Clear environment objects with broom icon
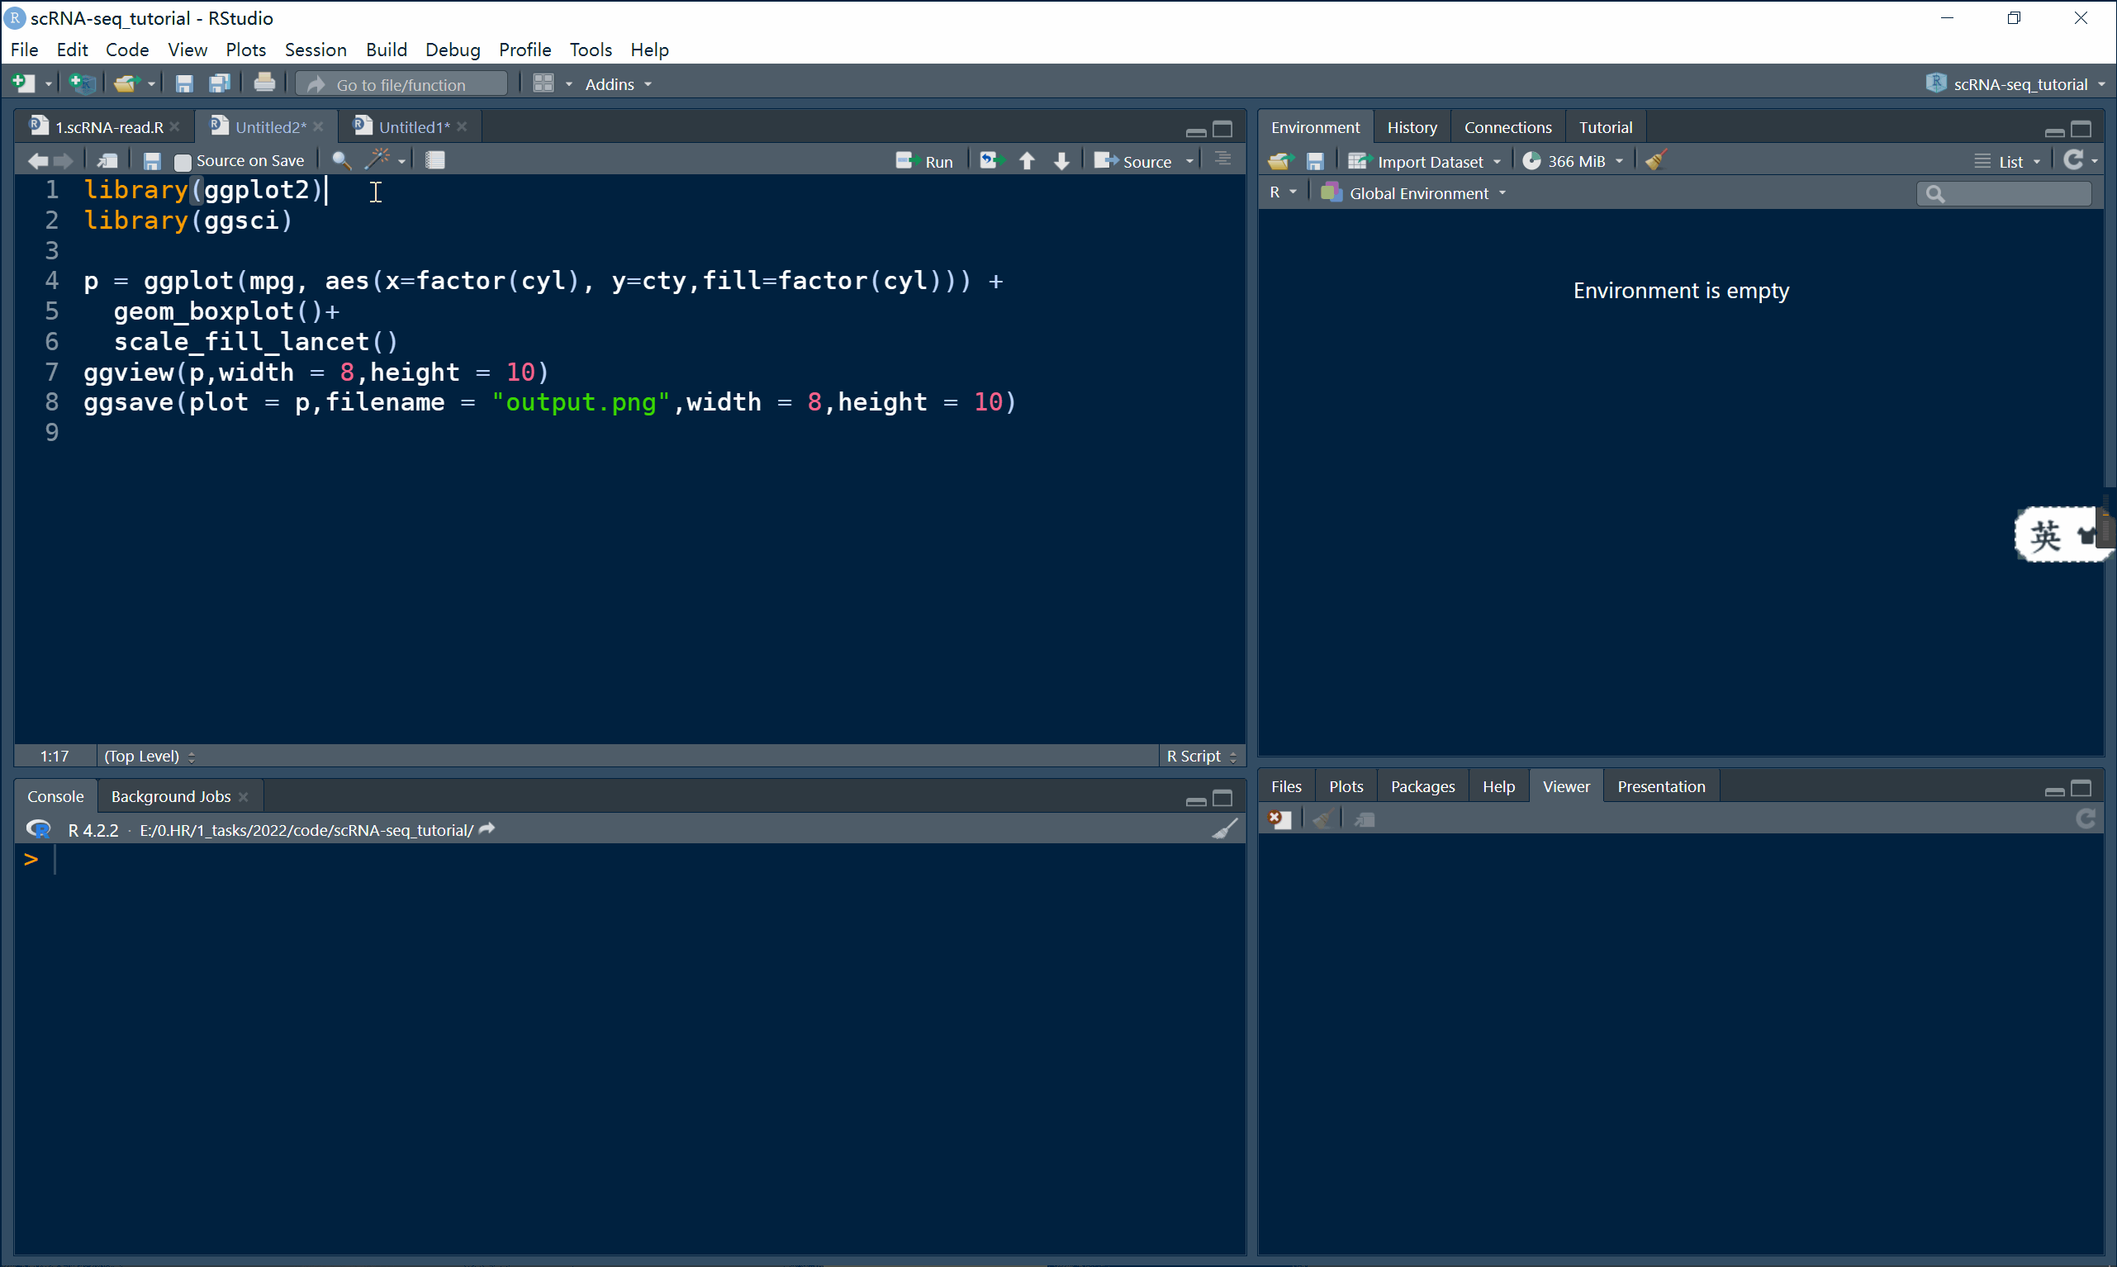Screen dimensions: 2117x1267 [x=1655, y=160]
